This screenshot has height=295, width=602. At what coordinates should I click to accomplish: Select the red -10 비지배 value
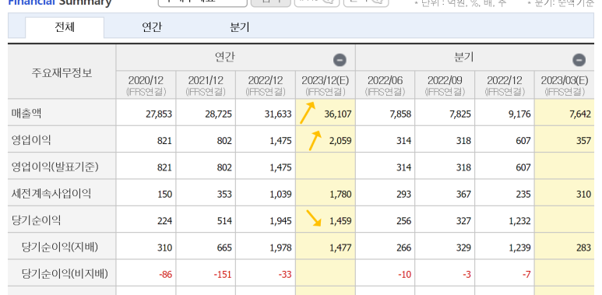click(x=405, y=275)
